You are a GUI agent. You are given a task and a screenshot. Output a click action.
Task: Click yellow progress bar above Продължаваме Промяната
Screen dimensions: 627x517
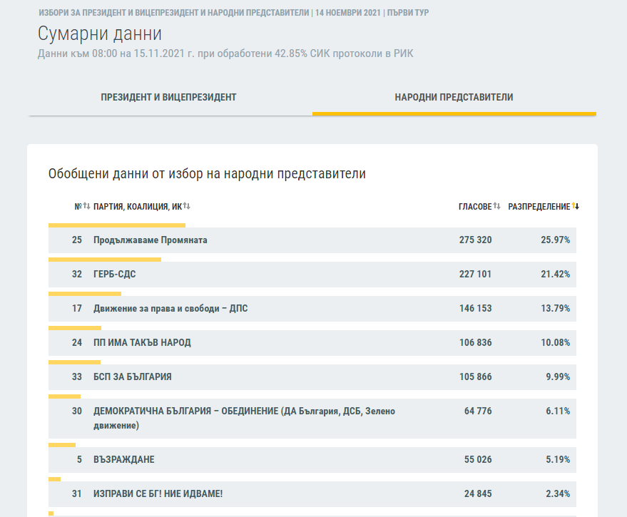pos(117,225)
